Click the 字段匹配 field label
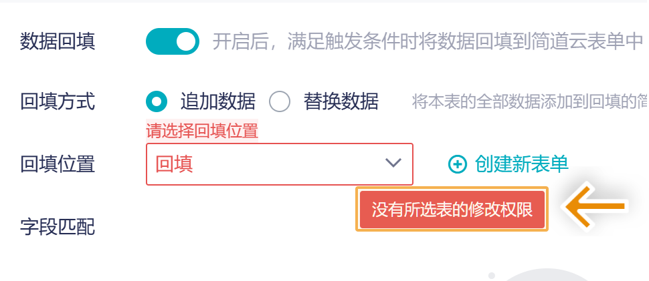Image resolution: width=649 pixels, height=281 pixels. click(x=58, y=227)
